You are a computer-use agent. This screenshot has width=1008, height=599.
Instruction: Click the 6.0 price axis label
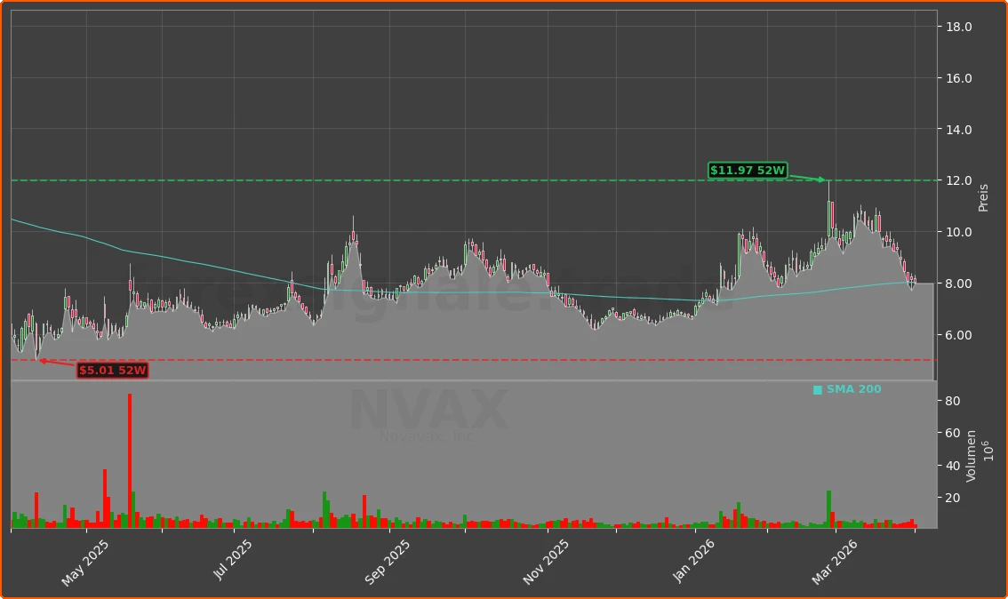click(x=958, y=335)
